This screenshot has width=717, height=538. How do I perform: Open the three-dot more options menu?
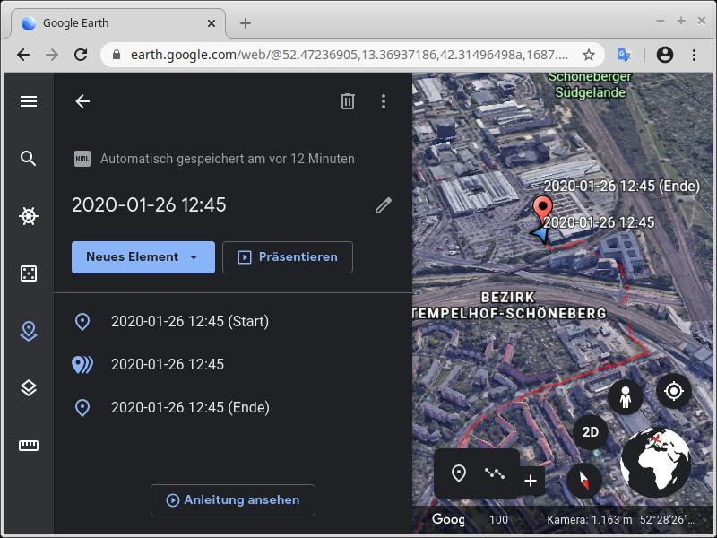coord(384,101)
